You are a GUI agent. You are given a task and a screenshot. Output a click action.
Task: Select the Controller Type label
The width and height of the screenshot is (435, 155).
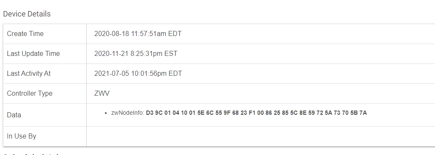30,94
